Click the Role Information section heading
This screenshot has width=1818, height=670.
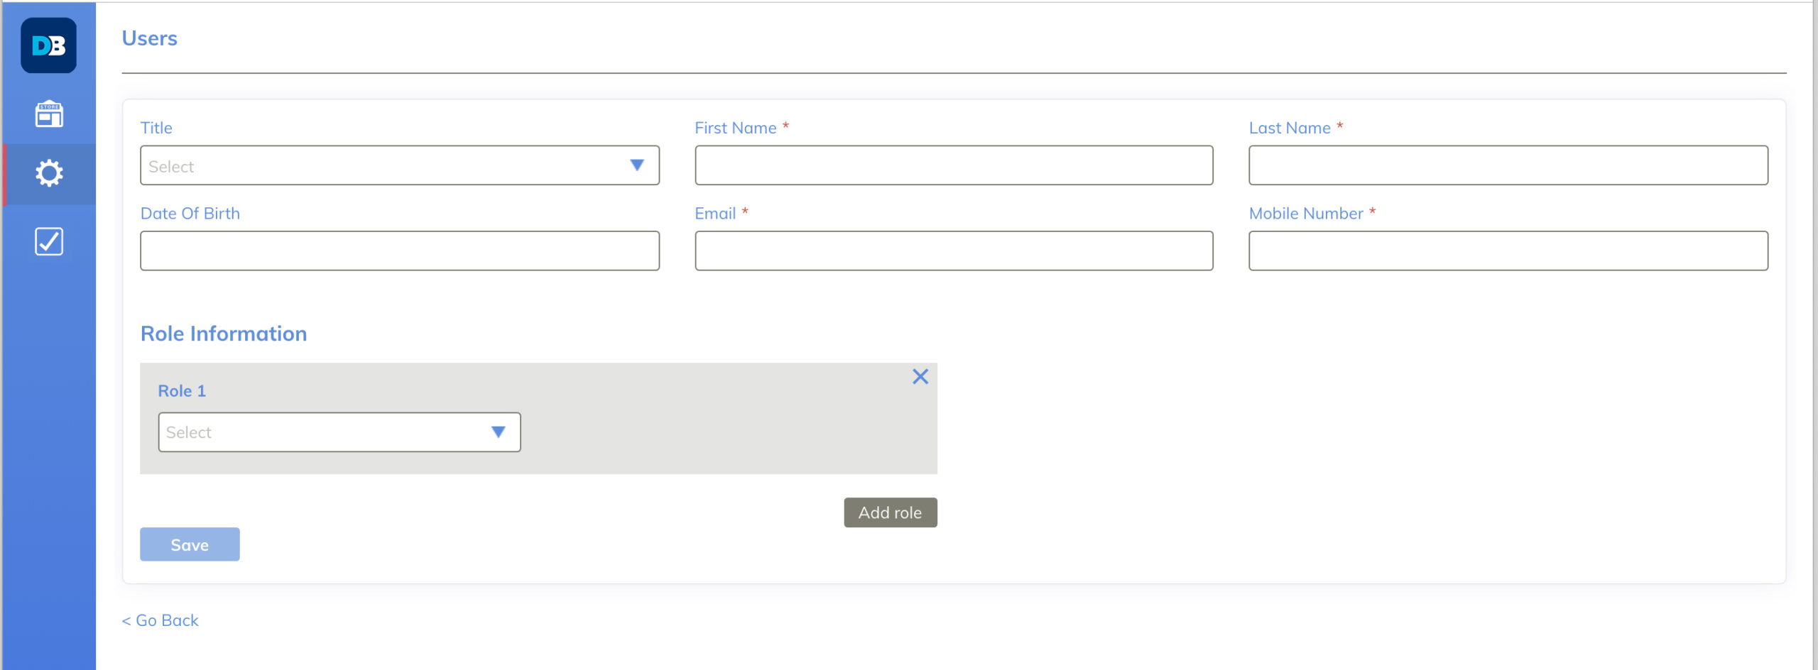click(224, 334)
